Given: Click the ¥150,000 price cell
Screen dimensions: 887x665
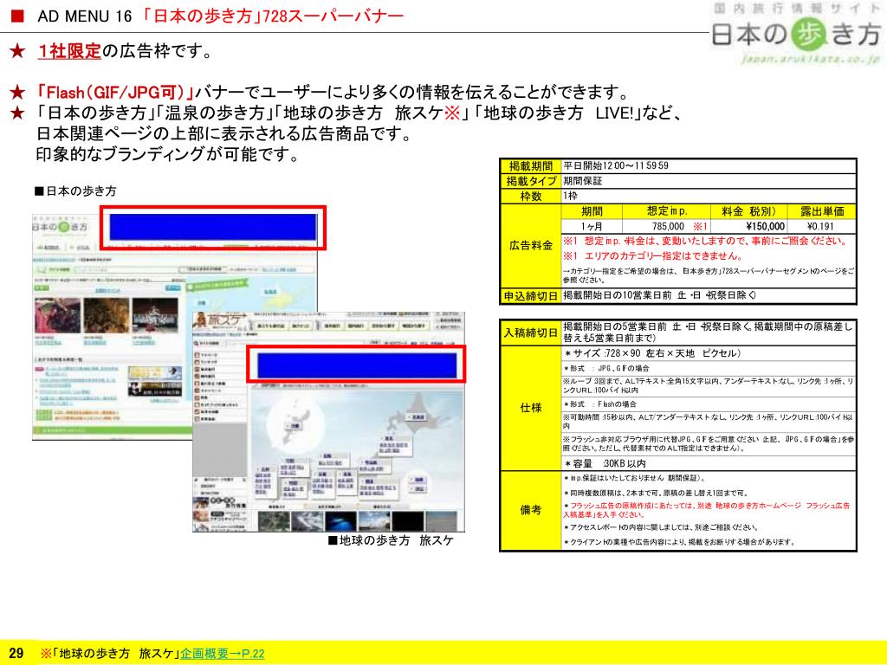Looking at the screenshot, I should click(749, 226).
